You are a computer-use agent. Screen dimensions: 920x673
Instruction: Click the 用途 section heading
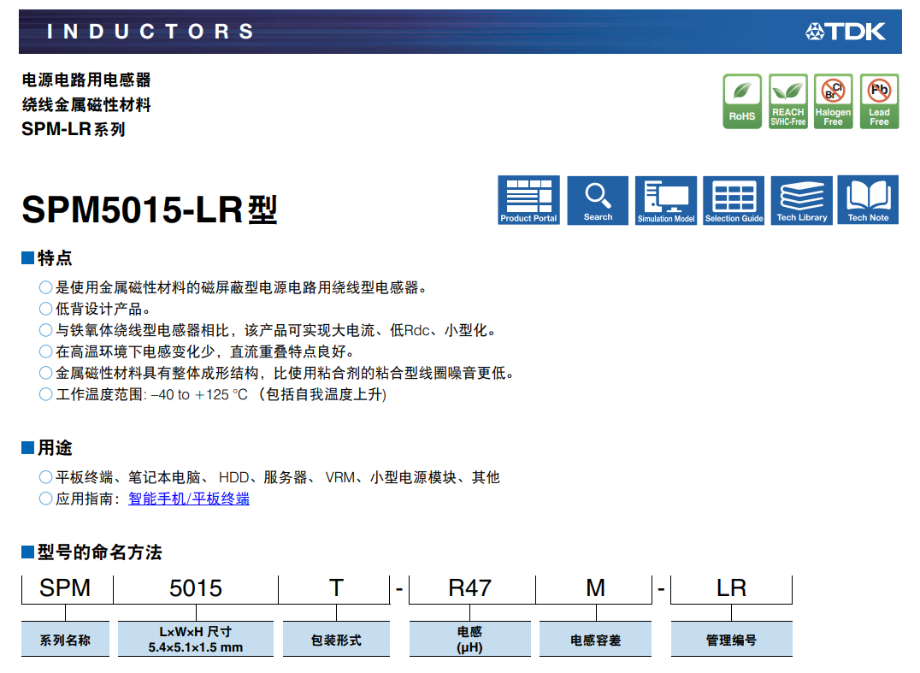55,448
